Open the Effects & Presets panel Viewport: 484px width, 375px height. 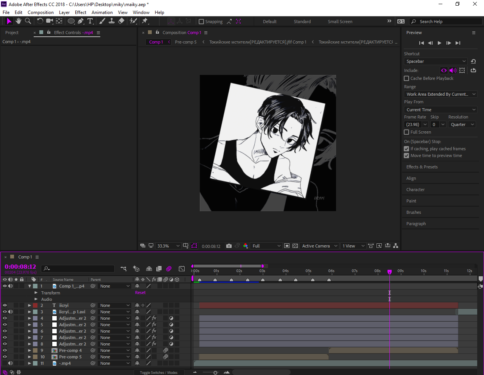pos(422,167)
